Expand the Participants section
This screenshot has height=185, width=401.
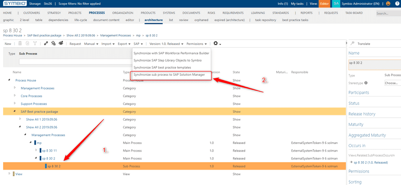(x=359, y=92)
